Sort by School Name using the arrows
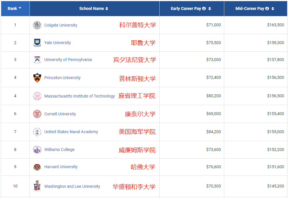The image size is (288, 198). click(x=107, y=9)
